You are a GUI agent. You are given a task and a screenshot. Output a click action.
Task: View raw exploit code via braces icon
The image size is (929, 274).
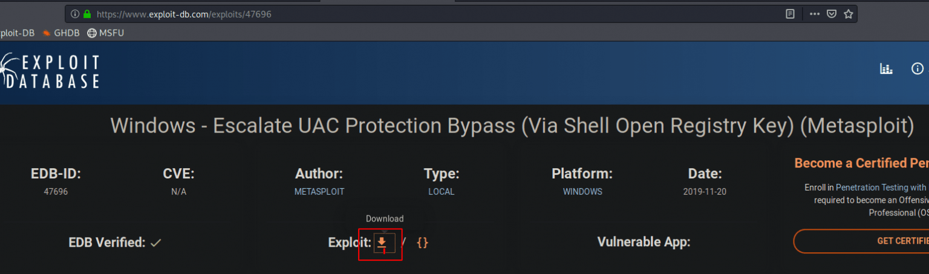point(422,243)
